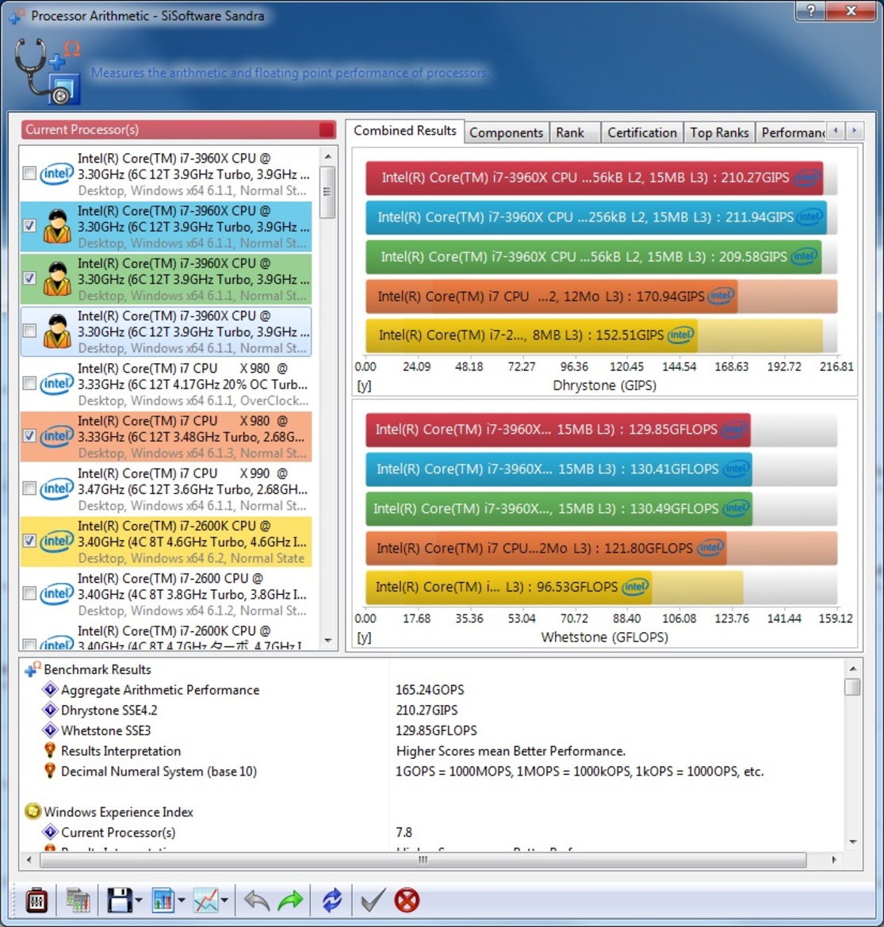Open the Top Ranks tab
884x927 pixels.
tap(719, 132)
